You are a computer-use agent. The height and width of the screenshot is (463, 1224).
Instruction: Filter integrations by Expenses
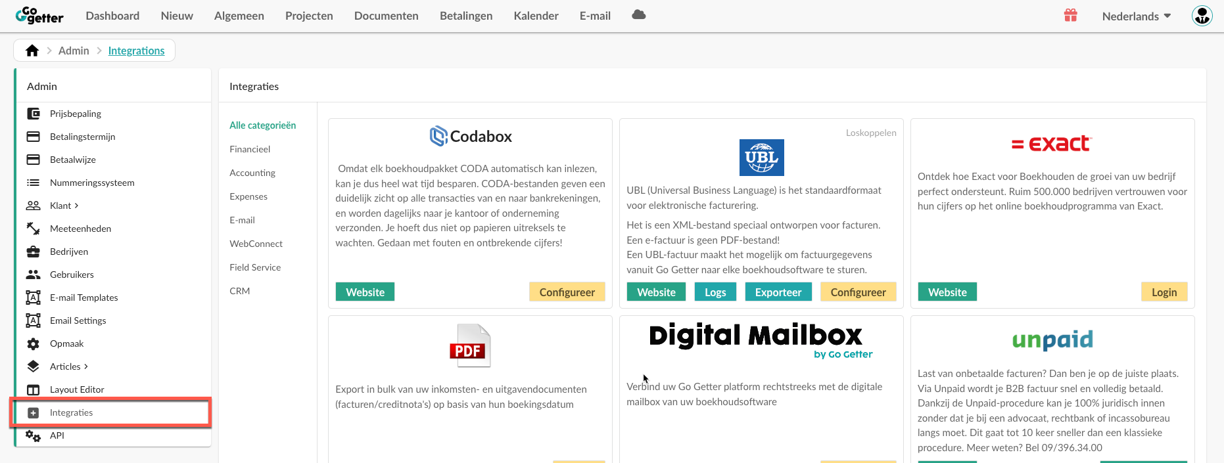[x=248, y=196]
